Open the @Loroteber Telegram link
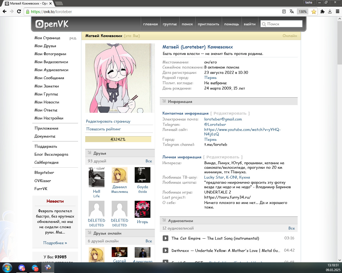Image resolution: width=342 pixels, height=273 pixels. point(215,125)
